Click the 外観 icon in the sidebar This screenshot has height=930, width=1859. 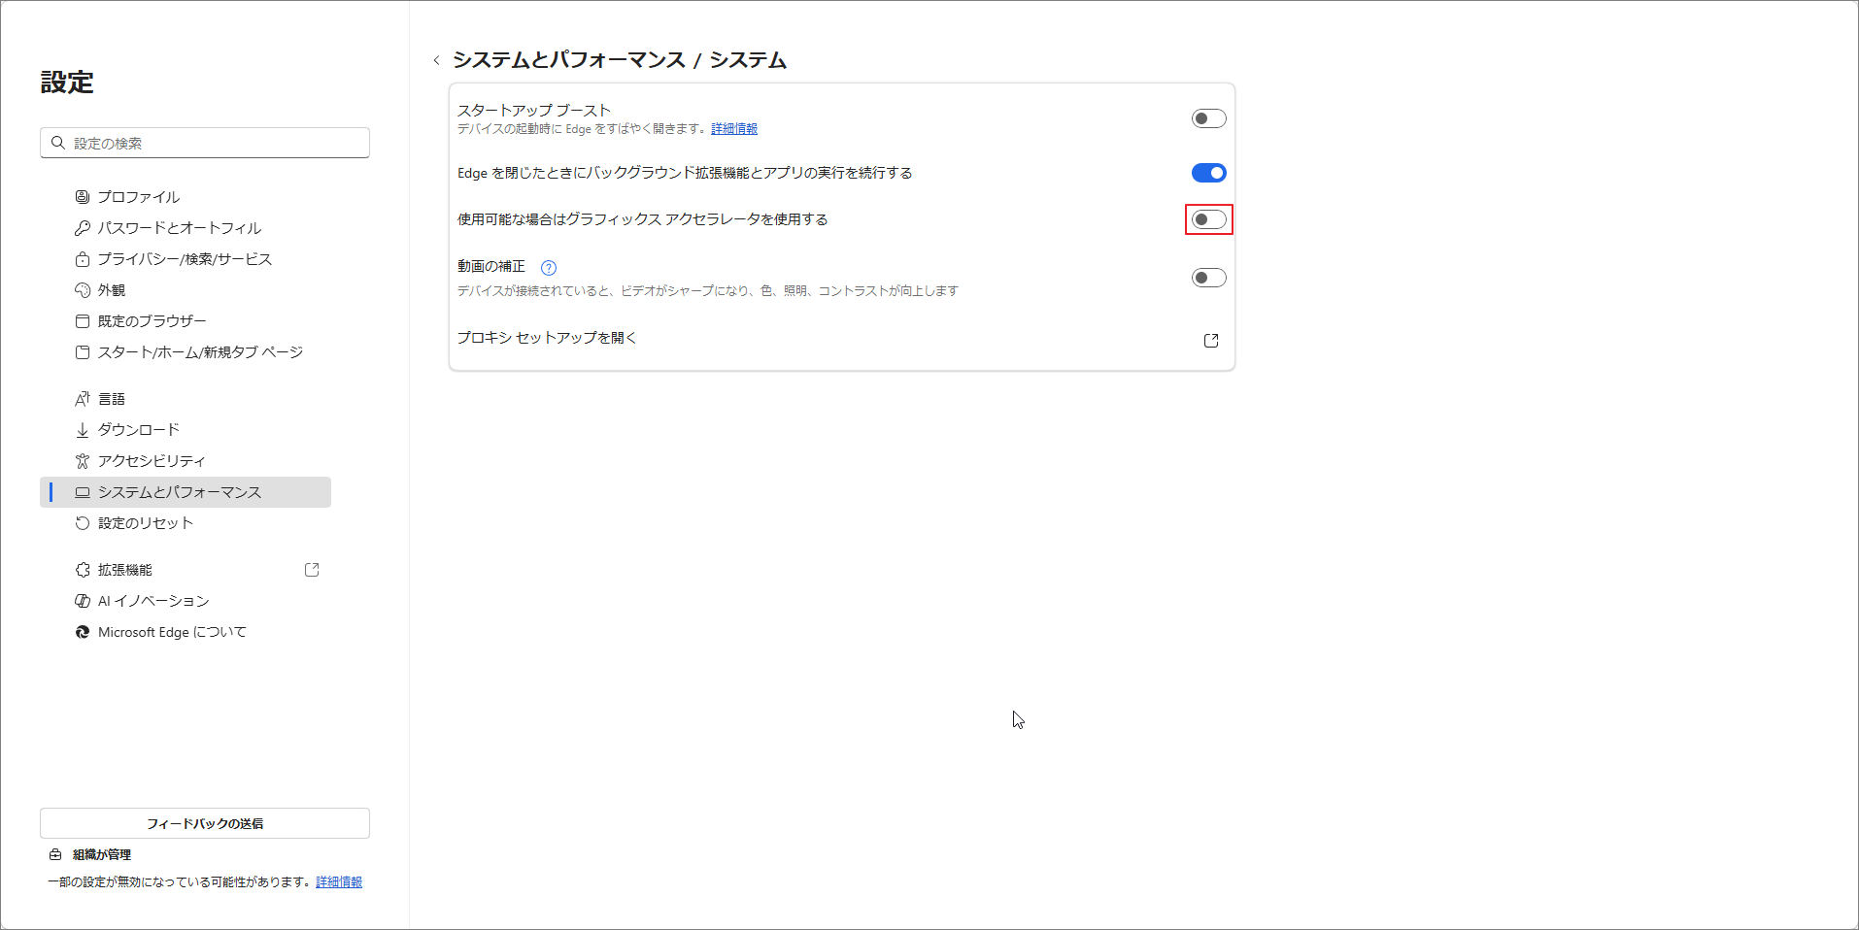(83, 289)
